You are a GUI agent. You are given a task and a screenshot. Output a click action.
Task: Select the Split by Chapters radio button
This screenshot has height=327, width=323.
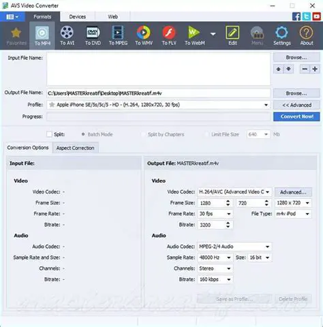pos(143,134)
